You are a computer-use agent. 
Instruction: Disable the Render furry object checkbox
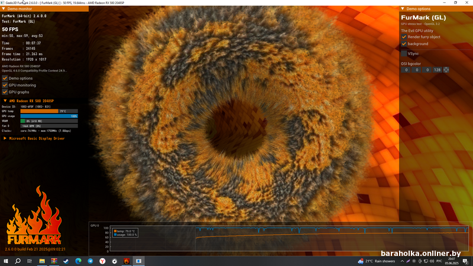click(x=404, y=37)
